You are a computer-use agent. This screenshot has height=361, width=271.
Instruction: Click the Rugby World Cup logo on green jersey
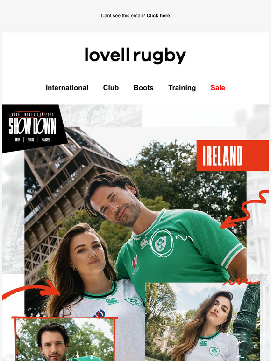click(x=135, y=264)
